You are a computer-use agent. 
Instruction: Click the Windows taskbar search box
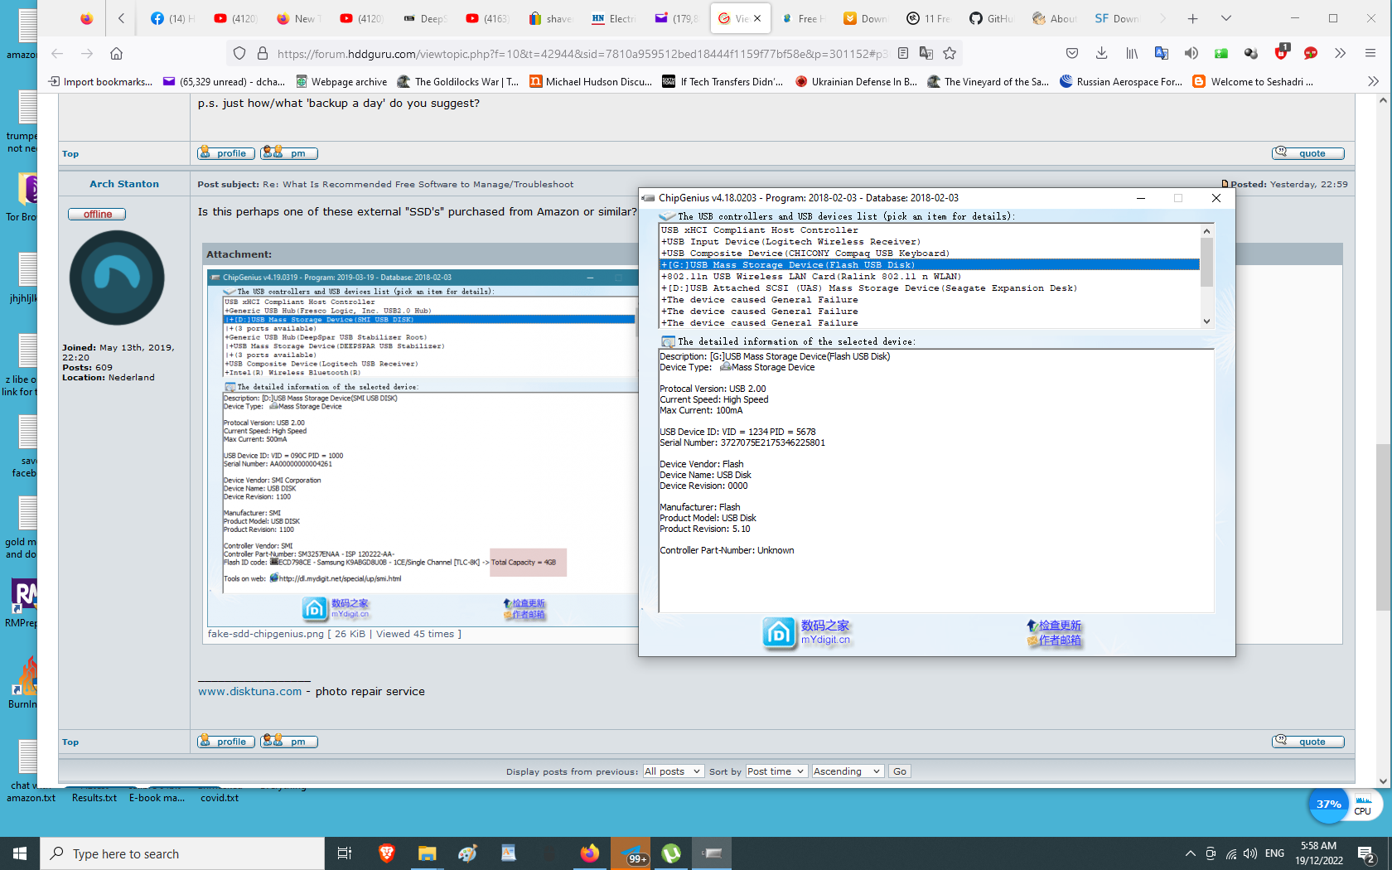(182, 853)
